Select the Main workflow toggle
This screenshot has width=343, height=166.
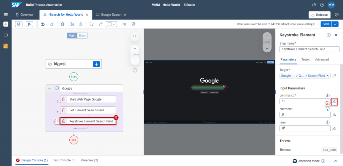pos(72,36)
